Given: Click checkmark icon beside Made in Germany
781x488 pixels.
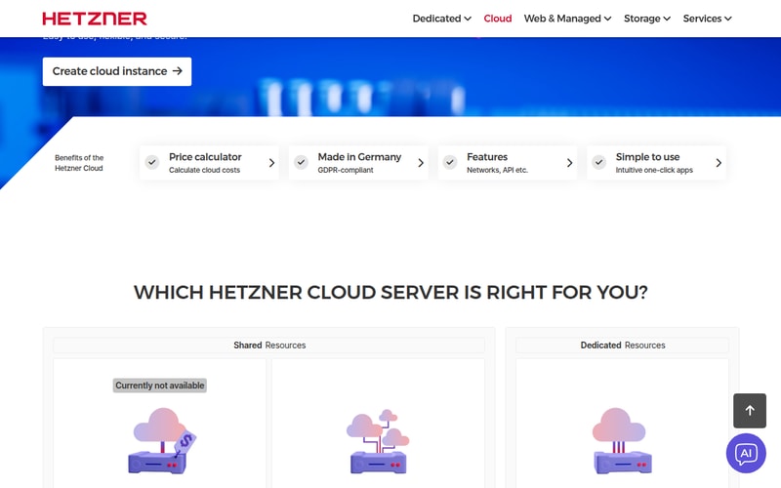Looking at the screenshot, I should click(x=301, y=162).
